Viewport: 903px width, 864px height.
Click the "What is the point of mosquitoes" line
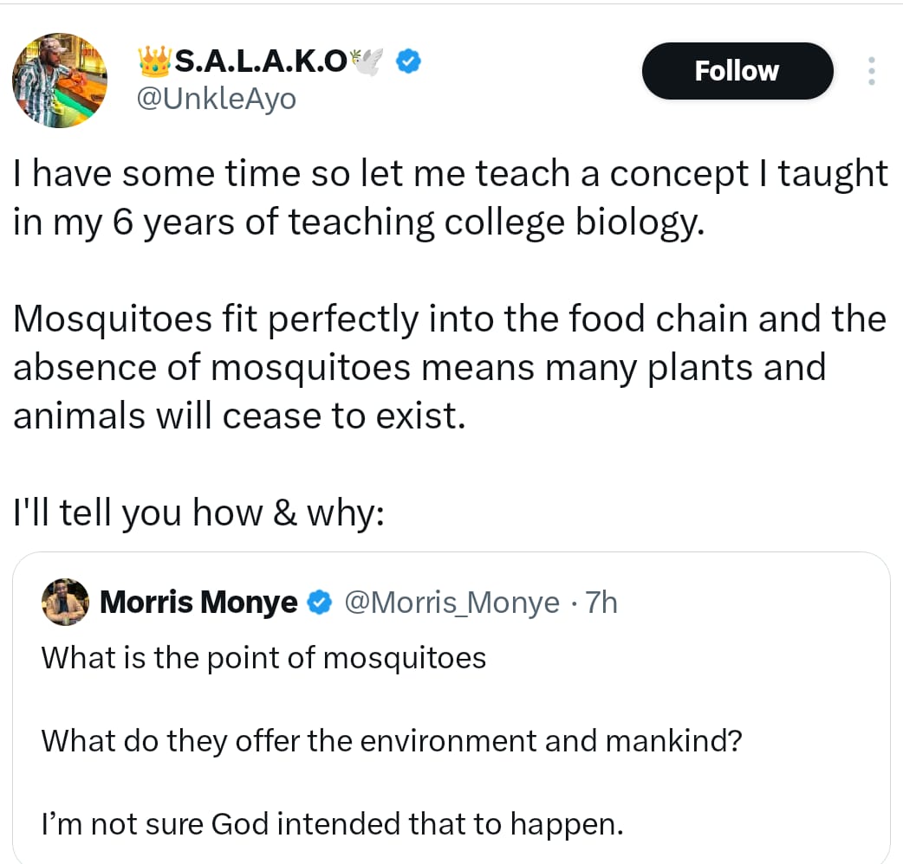coord(263,658)
